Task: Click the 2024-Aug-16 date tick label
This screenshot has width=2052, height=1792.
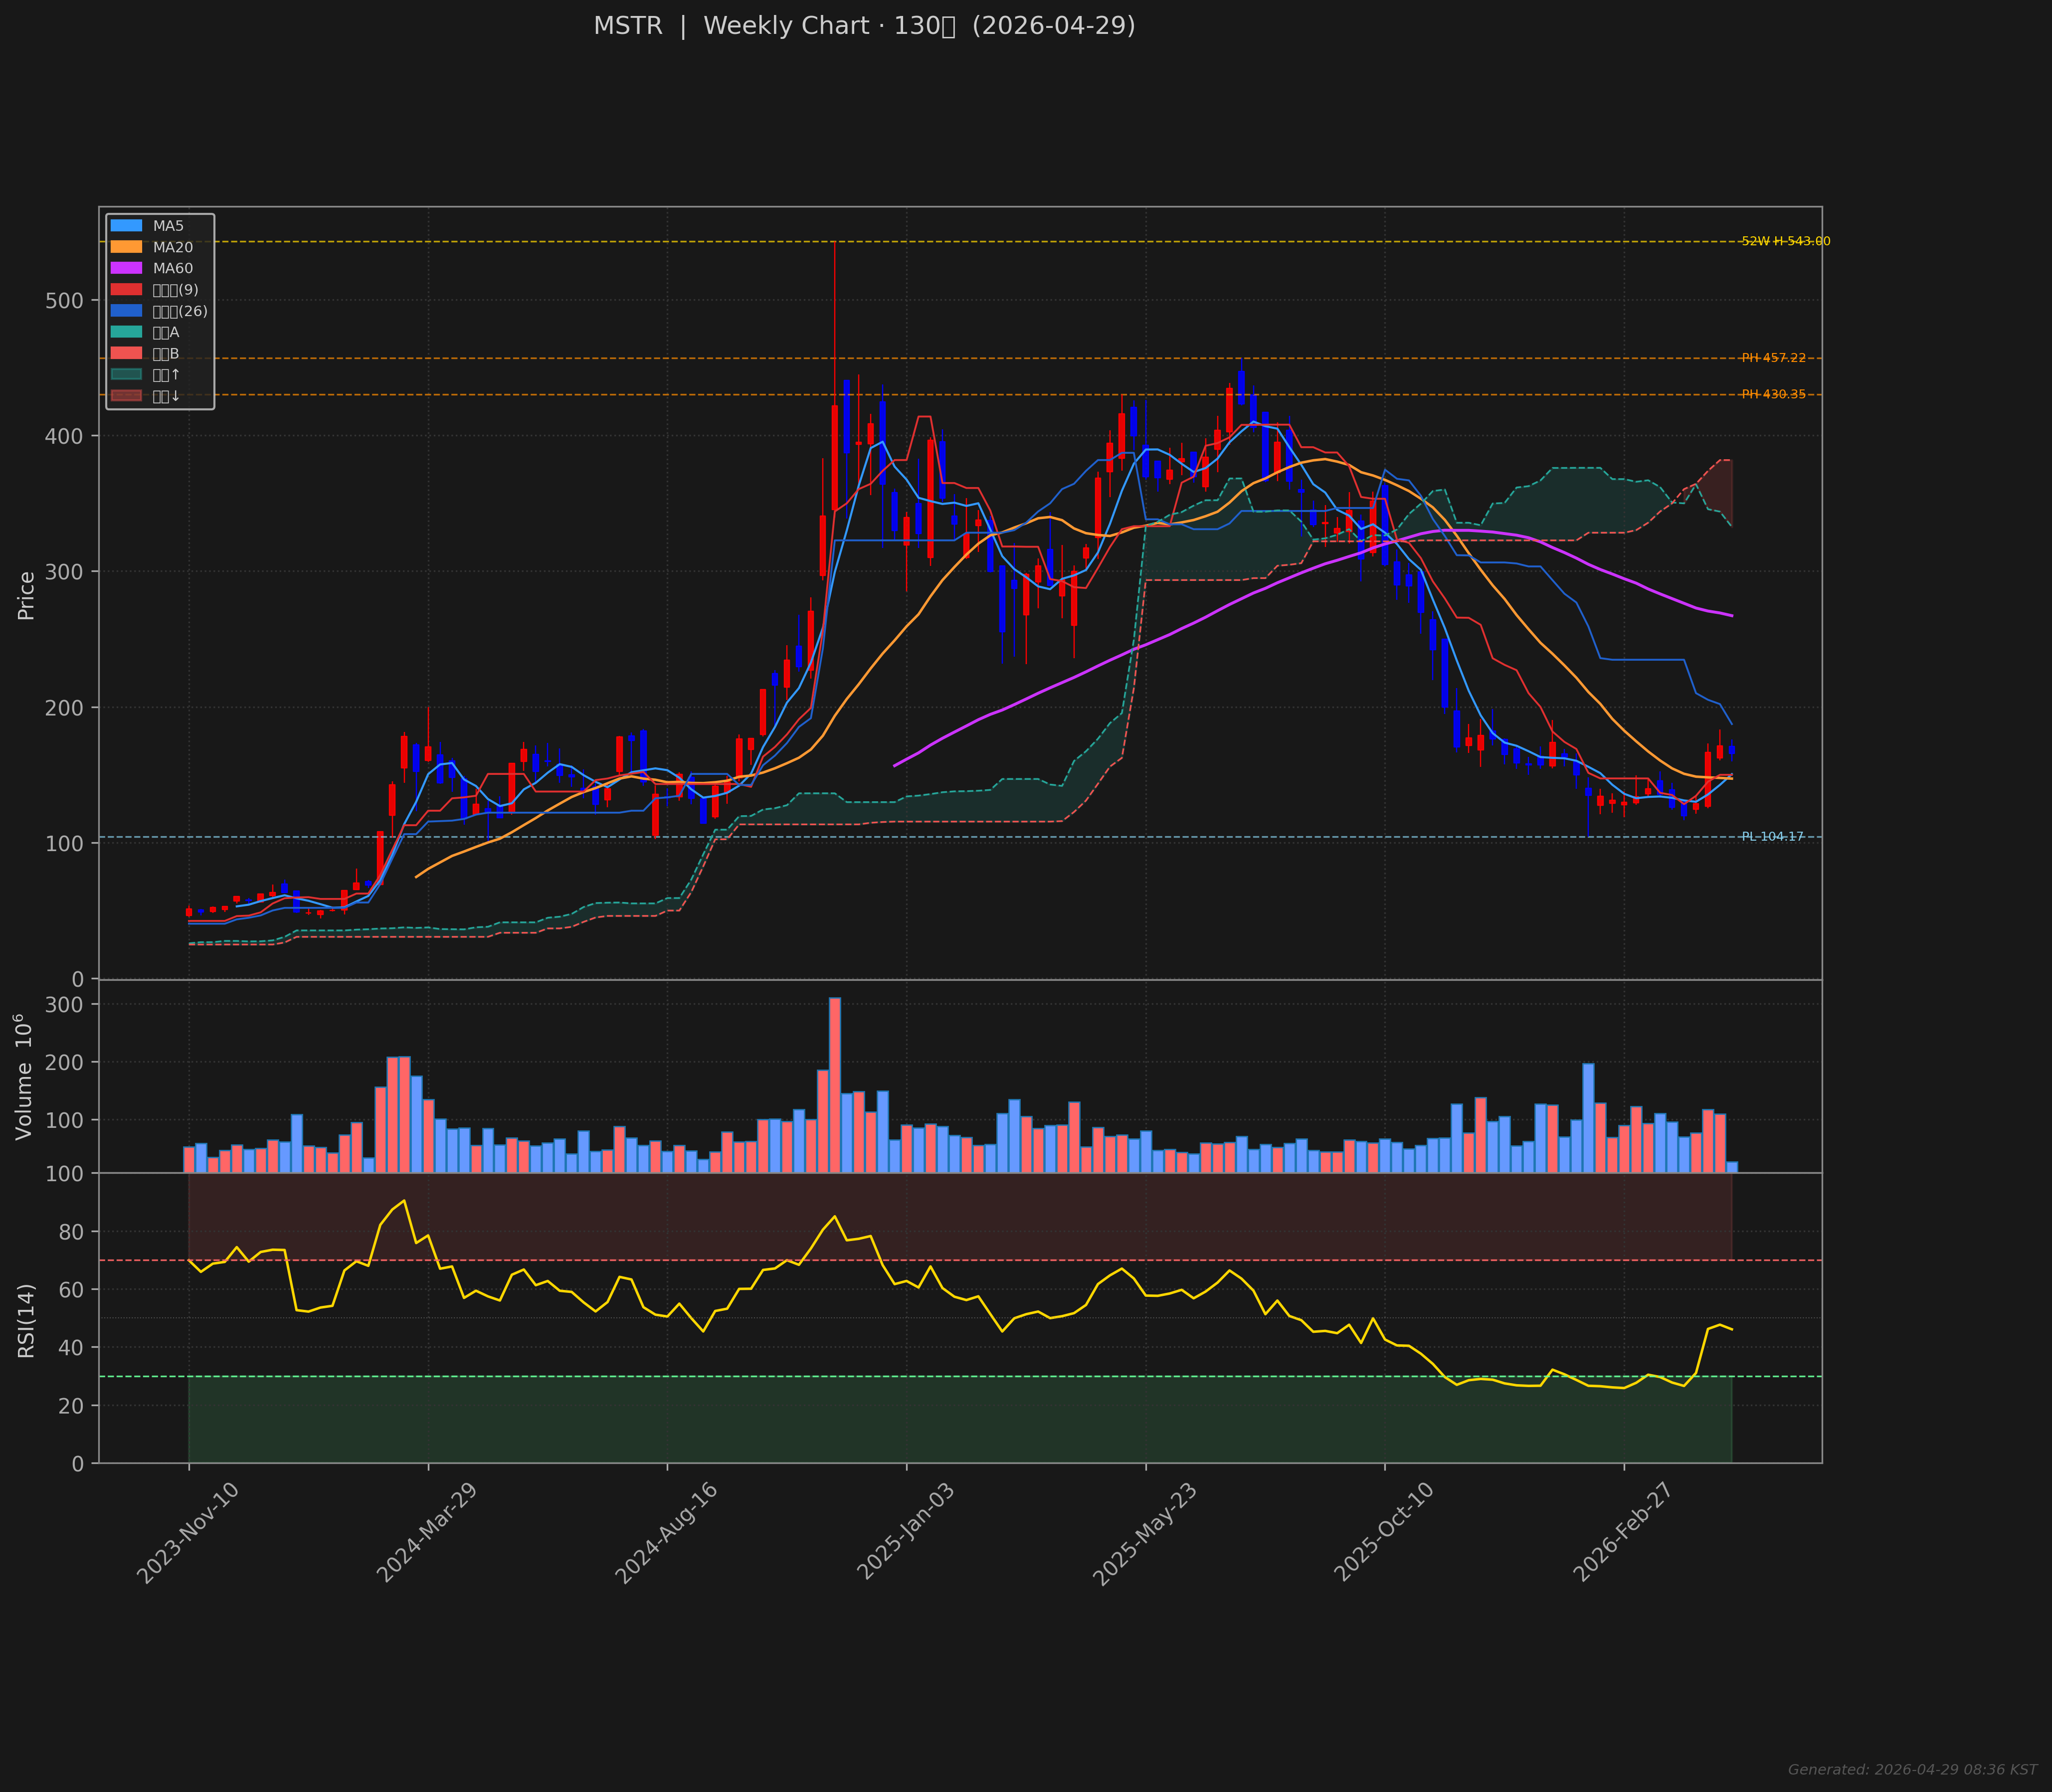Action: tap(666, 1533)
